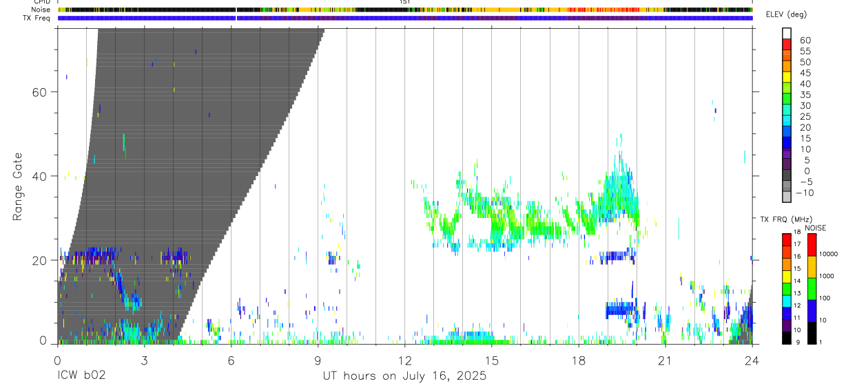Image resolution: width=846 pixels, height=390 pixels.
Task: Click the '35' label on the ELEV scale
Action: coord(805,95)
